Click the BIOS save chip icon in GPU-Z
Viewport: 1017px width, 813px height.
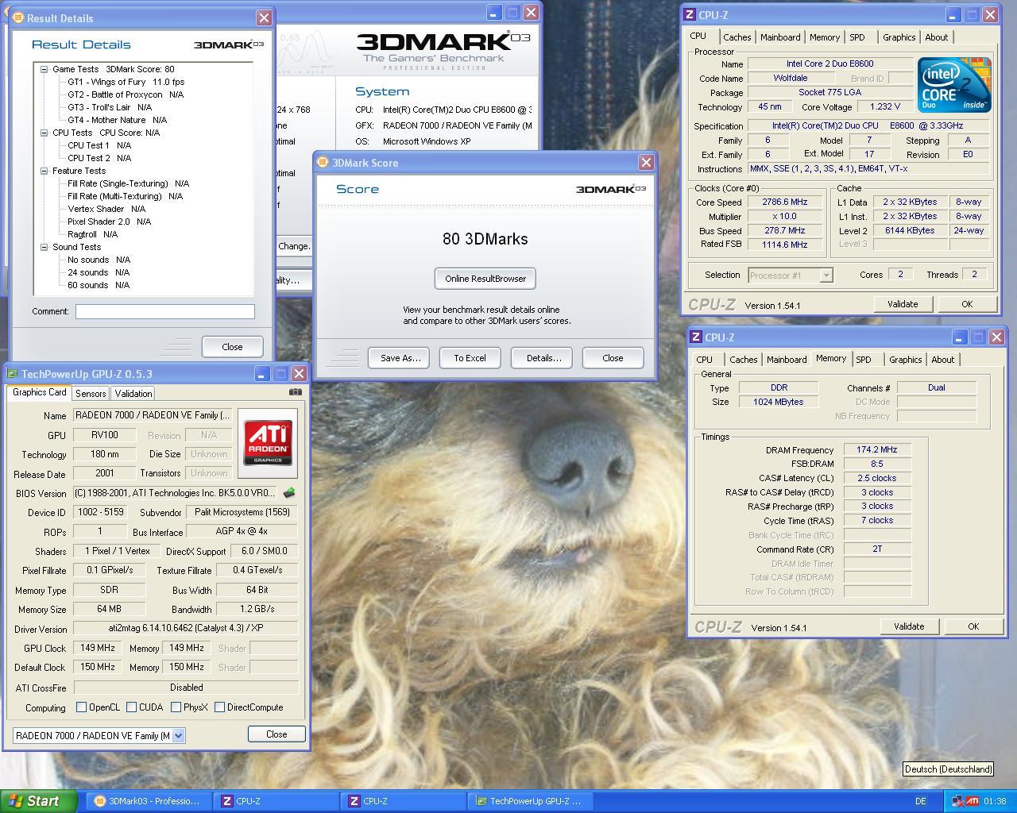(289, 493)
